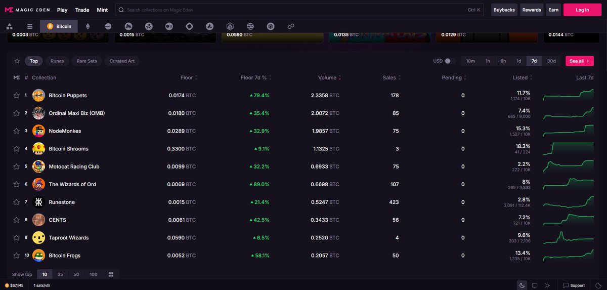
Task: Select the Runes tab
Action: click(57, 61)
